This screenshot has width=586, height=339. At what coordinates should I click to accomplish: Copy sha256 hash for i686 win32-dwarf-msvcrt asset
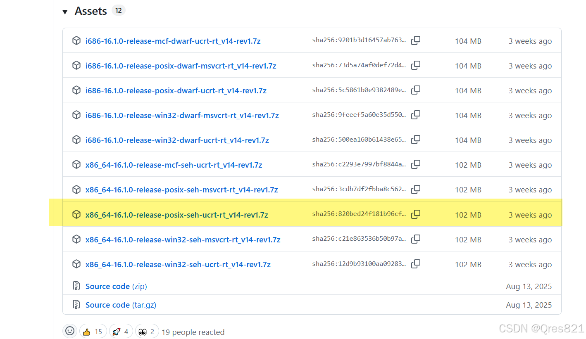pos(416,115)
